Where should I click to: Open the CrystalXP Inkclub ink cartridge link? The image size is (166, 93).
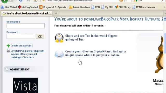(x=27, y=54)
